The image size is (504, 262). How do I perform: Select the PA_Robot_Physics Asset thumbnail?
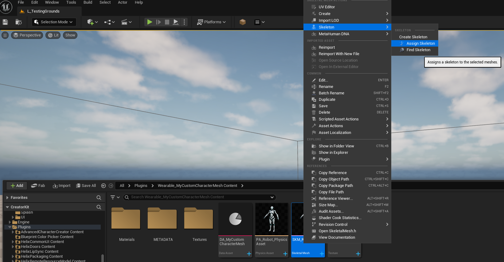point(272,219)
